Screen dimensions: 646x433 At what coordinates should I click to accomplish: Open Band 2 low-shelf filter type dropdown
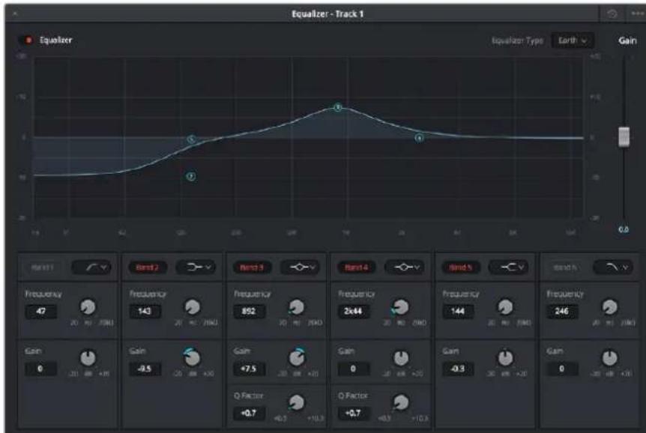pyautogui.click(x=196, y=267)
